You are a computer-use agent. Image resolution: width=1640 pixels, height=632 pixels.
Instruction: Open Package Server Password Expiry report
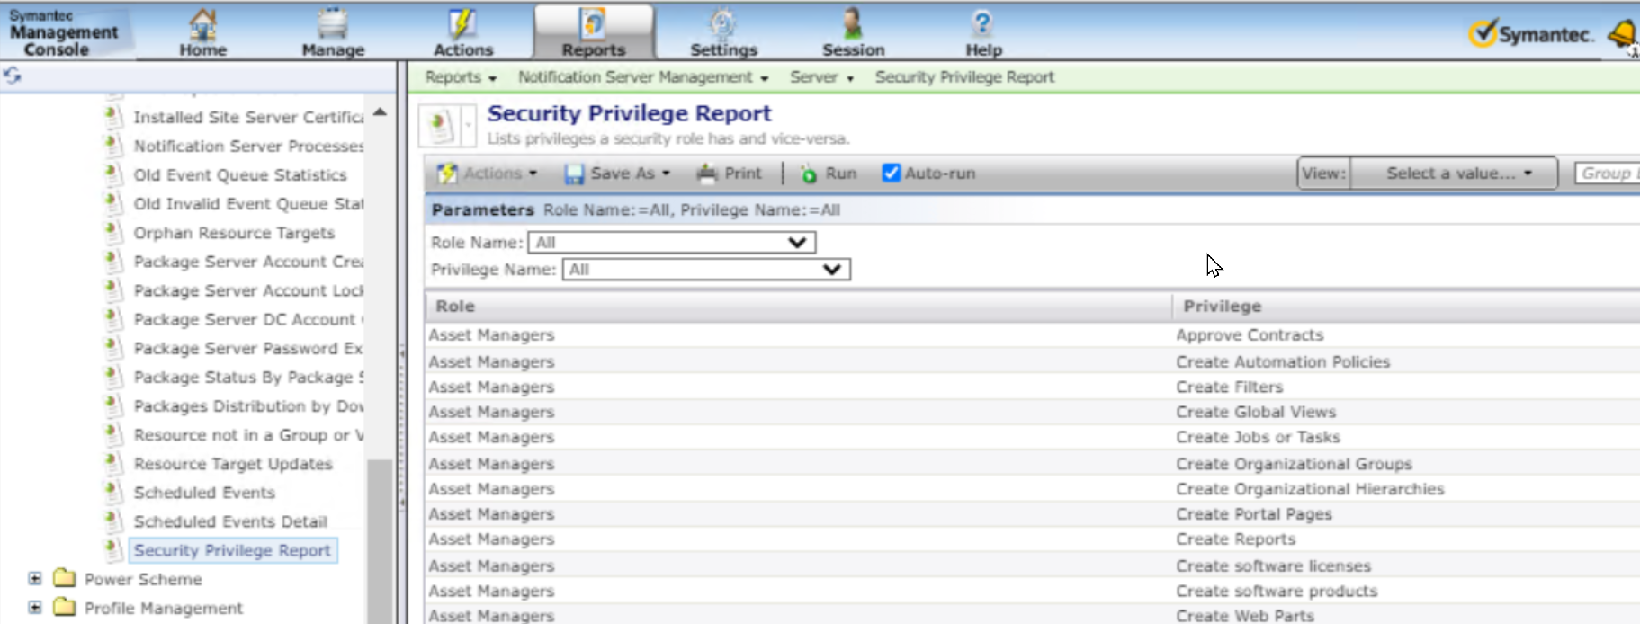[x=248, y=348]
